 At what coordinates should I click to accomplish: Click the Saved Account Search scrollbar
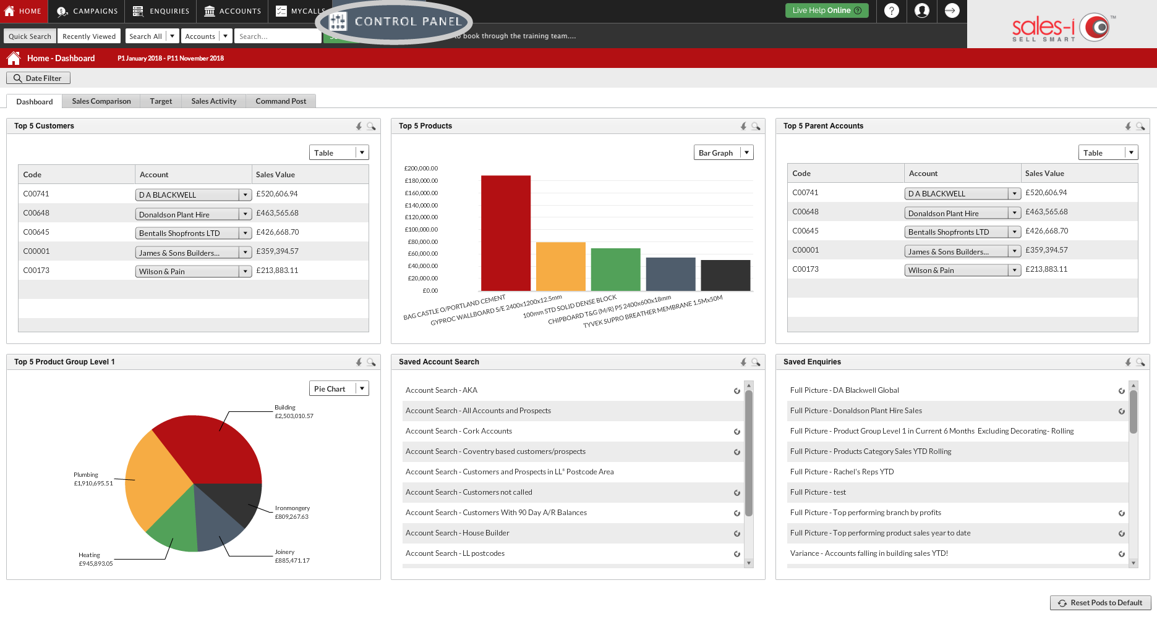click(x=749, y=454)
